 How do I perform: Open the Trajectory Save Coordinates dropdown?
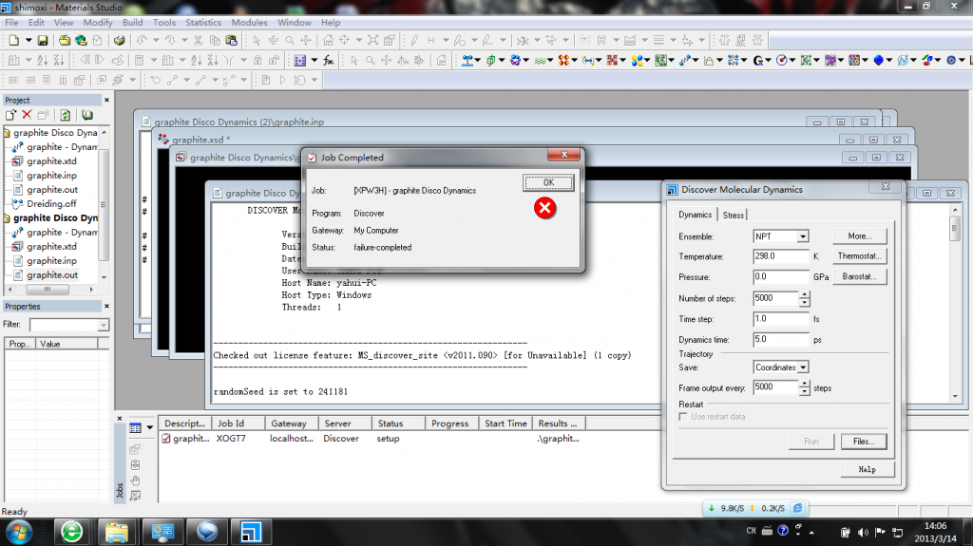coord(803,367)
